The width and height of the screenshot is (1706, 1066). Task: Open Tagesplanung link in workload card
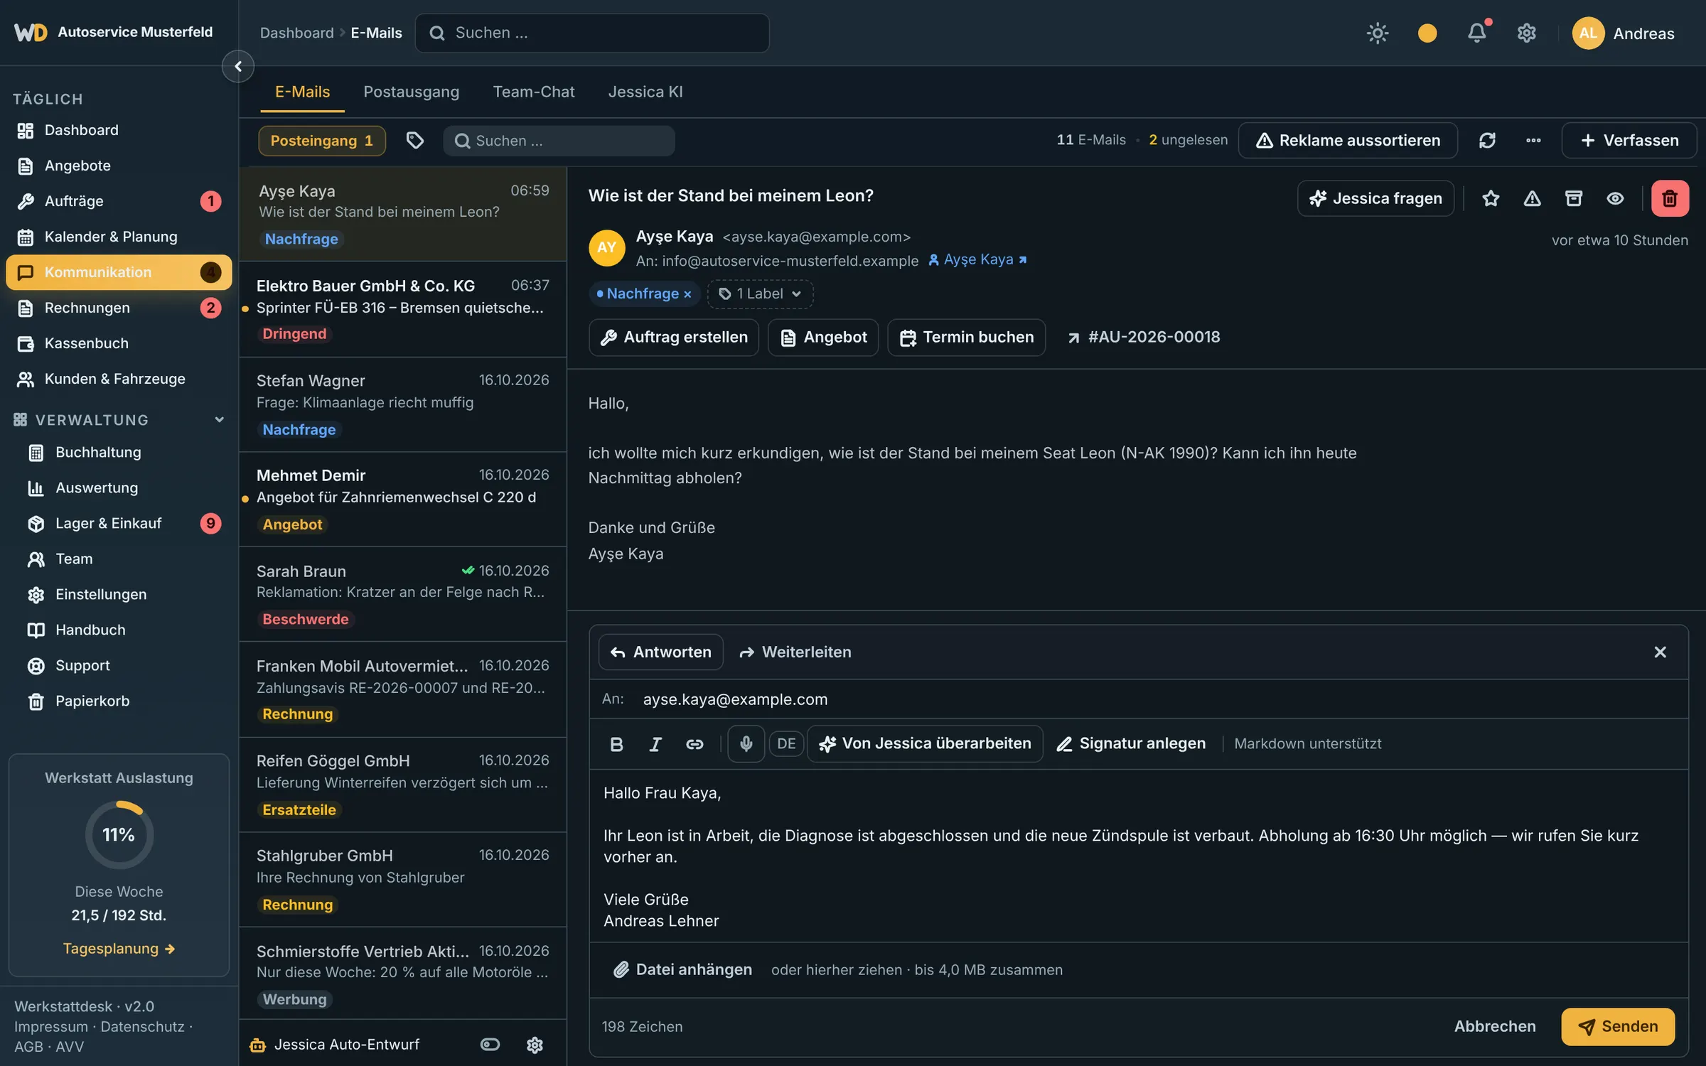[x=119, y=949]
